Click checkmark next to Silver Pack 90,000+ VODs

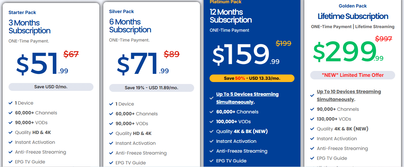[111, 124]
